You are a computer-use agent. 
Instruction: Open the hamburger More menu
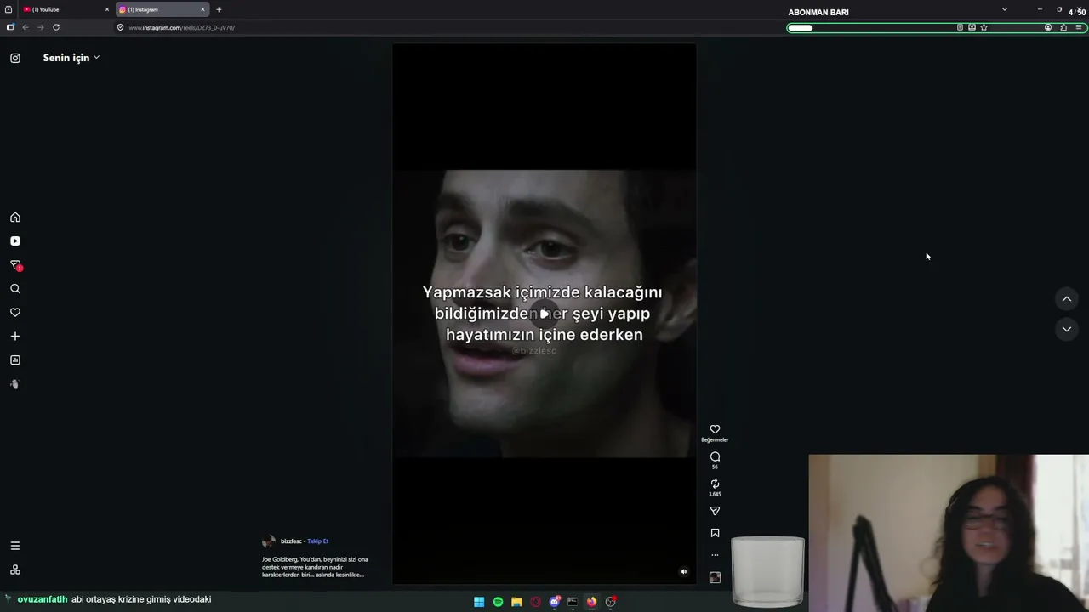[15, 546]
